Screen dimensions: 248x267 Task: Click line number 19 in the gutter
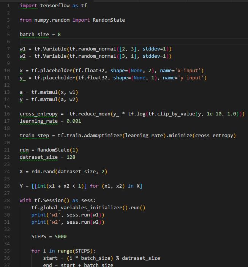(7, 135)
